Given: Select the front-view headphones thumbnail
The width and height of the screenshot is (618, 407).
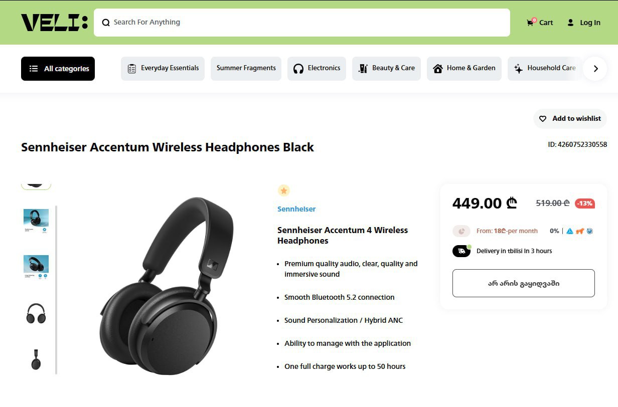Looking at the screenshot, I should 36,313.
